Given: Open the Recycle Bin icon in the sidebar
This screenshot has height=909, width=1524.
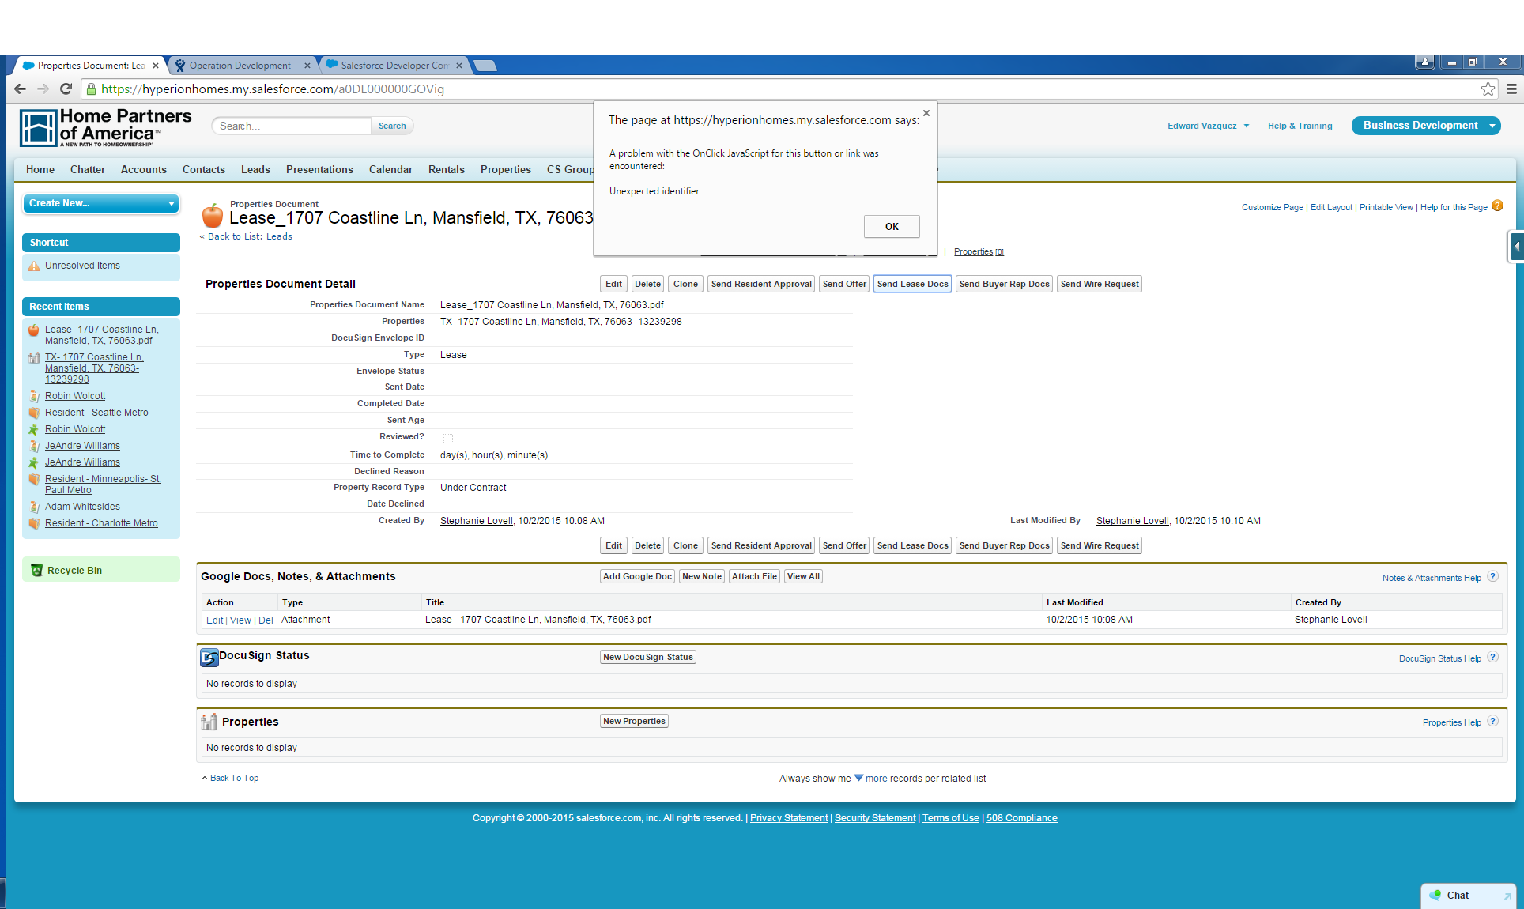Looking at the screenshot, I should click(x=36, y=570).
